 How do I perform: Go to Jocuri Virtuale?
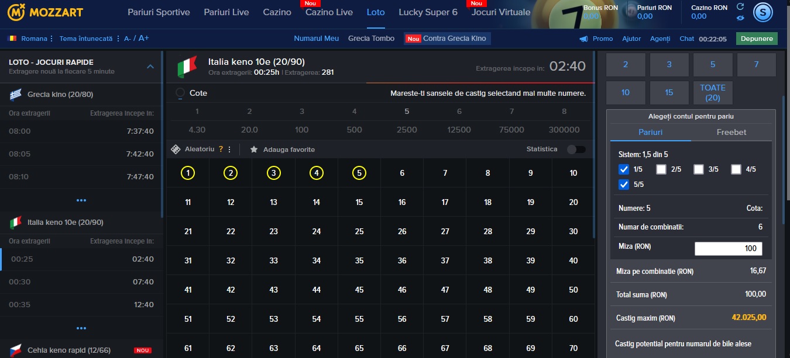coord(501,12)
